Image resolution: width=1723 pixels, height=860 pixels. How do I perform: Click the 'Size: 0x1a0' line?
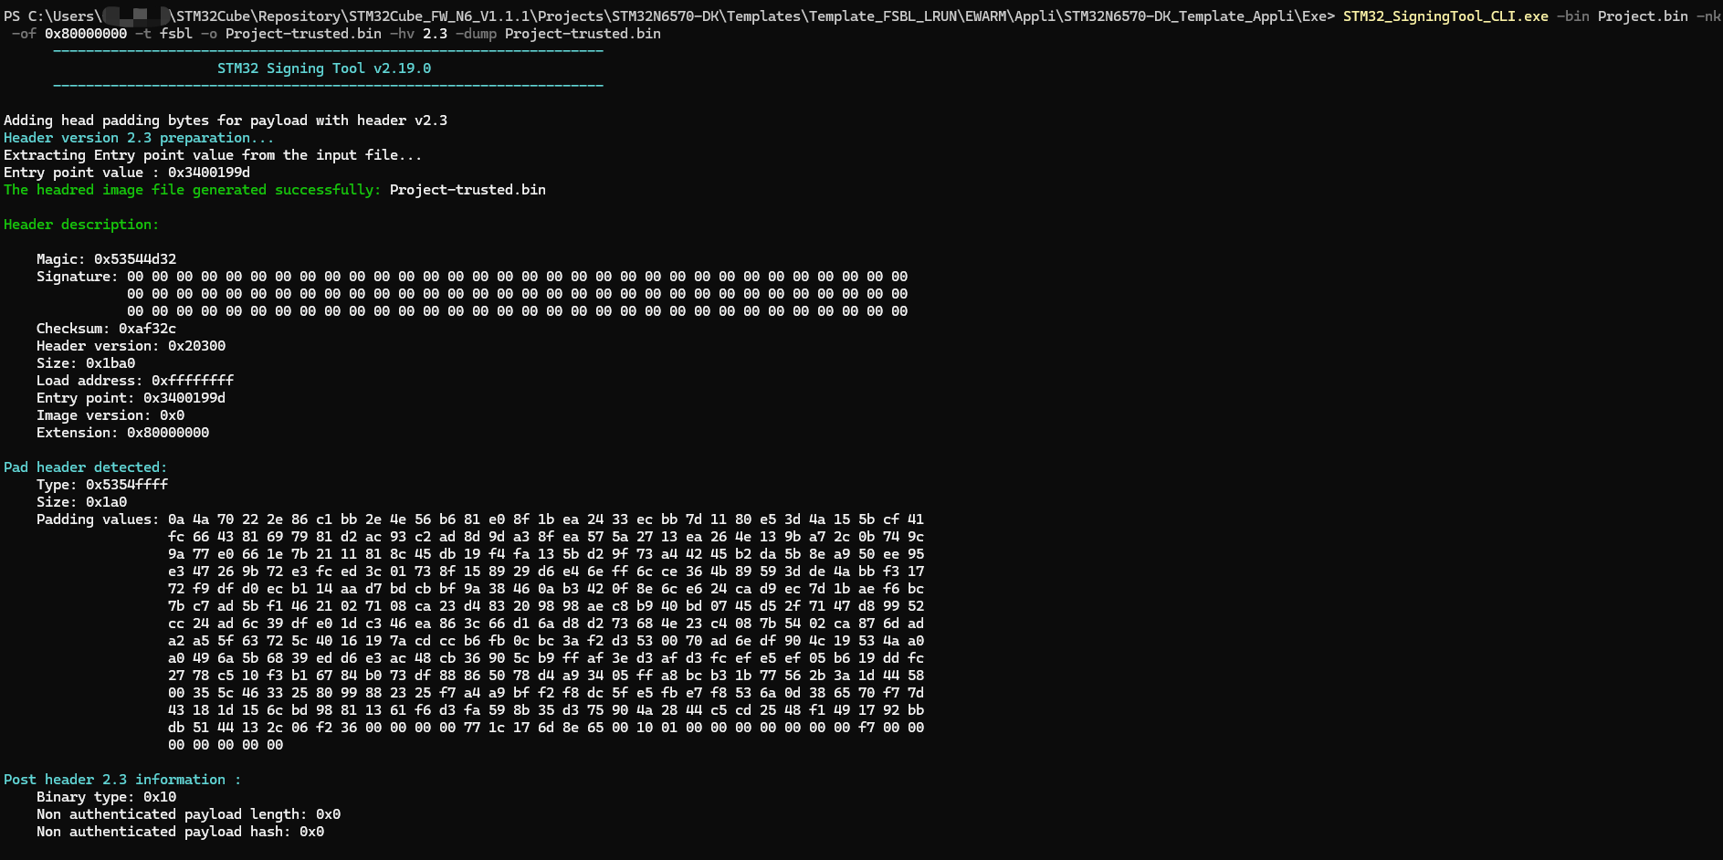point(81,502)
